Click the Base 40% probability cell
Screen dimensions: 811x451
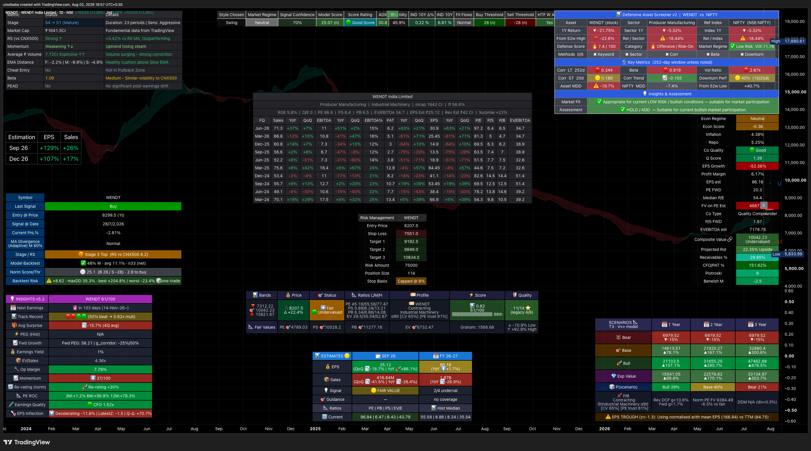[x=713, y=387]
